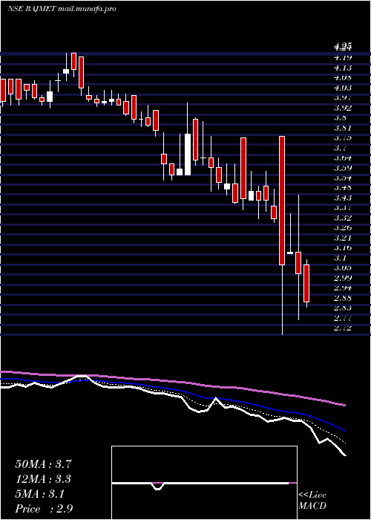This screenshot has height=520, width=371.
Task: Click the 3.37 price axis label
Action: [343, 207]
